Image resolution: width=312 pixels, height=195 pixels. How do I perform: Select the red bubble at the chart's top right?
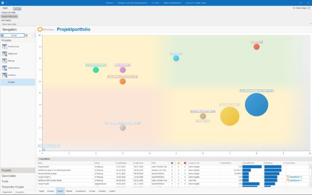[x=256, y=47]
